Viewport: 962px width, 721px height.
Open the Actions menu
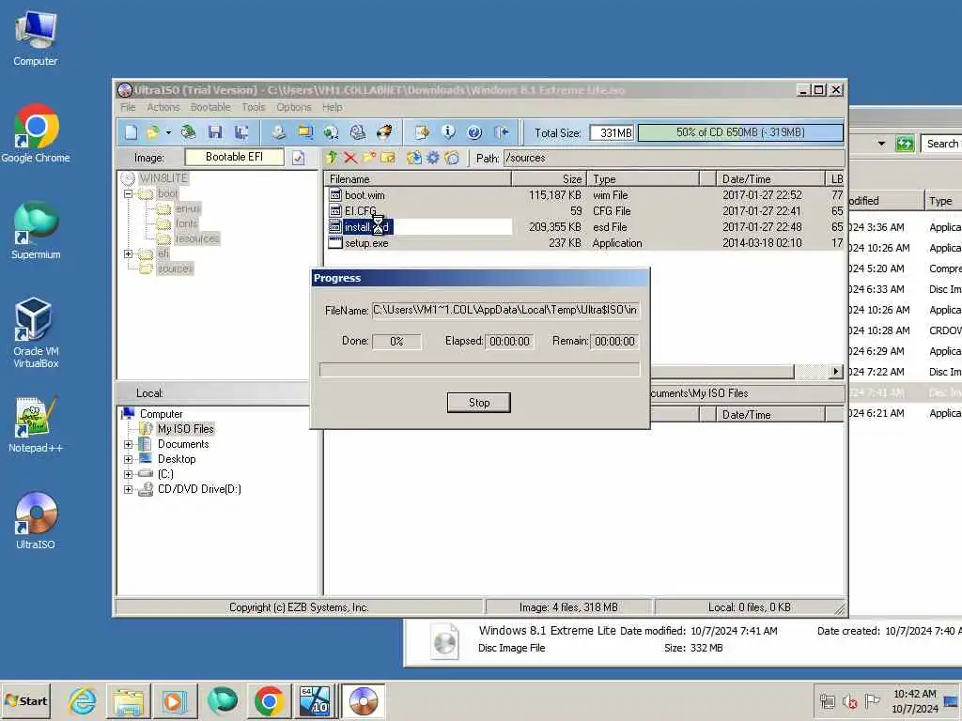click(163, 107)
